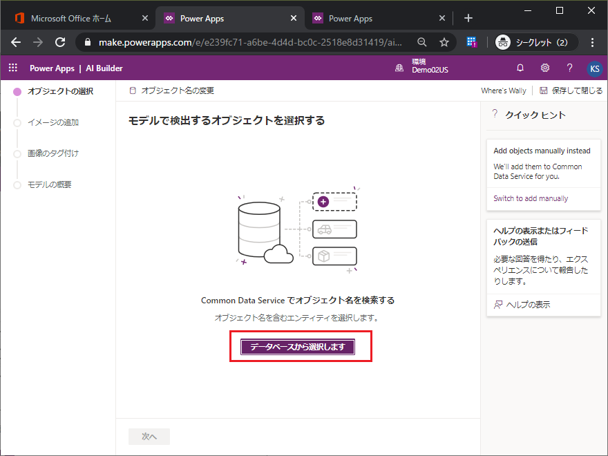Image resolution: width=608 pixels, height=456 pixels.
Task: Click the environment icon beside Demo02US
Action: (399, 68)
